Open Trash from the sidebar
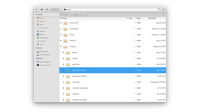Image resolution: width=200 pixels, height=112 pixels. (41, 44)
